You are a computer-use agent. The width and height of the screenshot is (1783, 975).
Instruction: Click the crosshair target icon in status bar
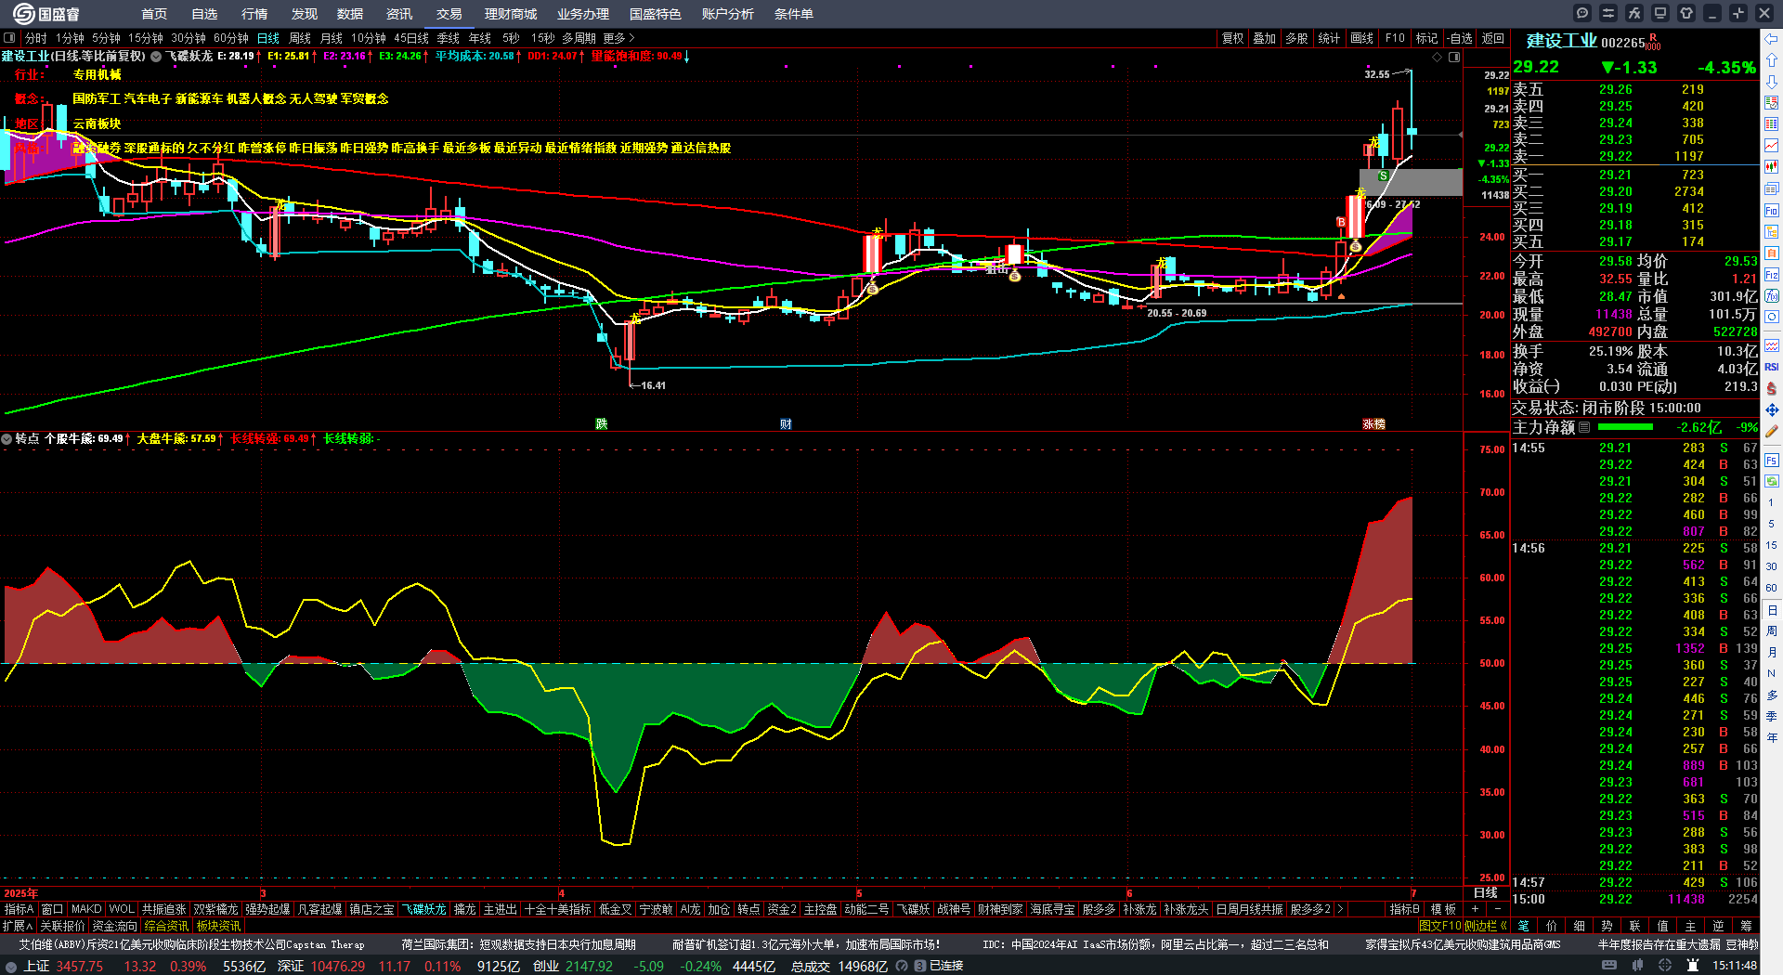[x=1665, y=966]
